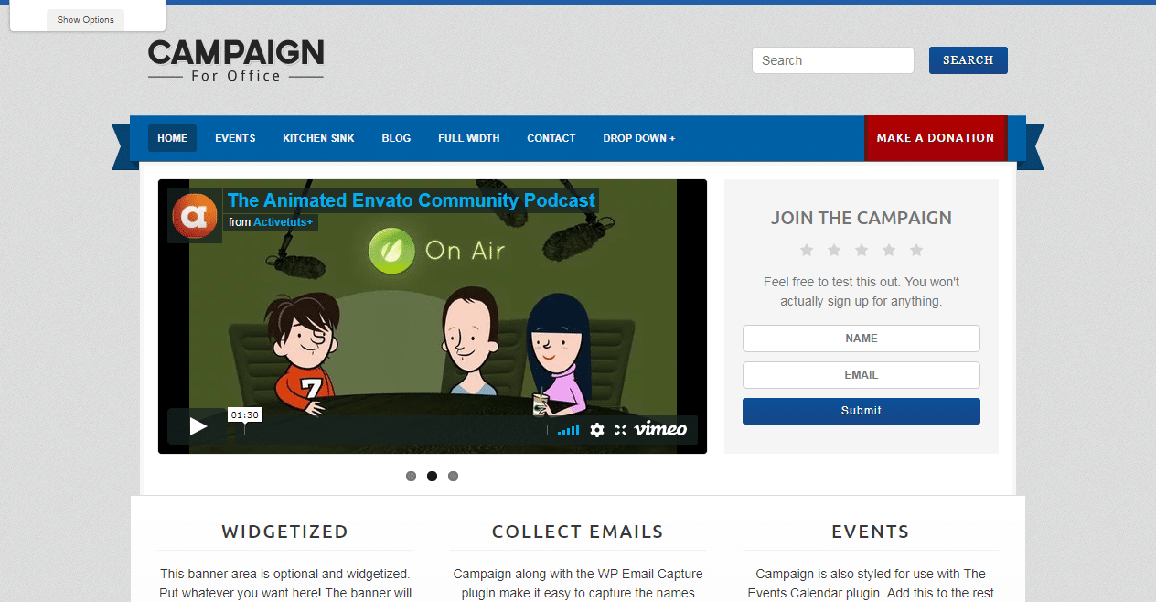Focus the Email input field
This screenshot has height=602, width=1156.
click(861, 375)
